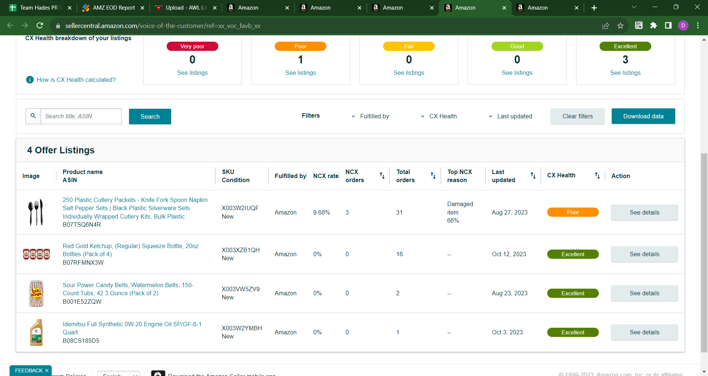See details for Idemitsu Engine Oil listing

tap(645, 332)
